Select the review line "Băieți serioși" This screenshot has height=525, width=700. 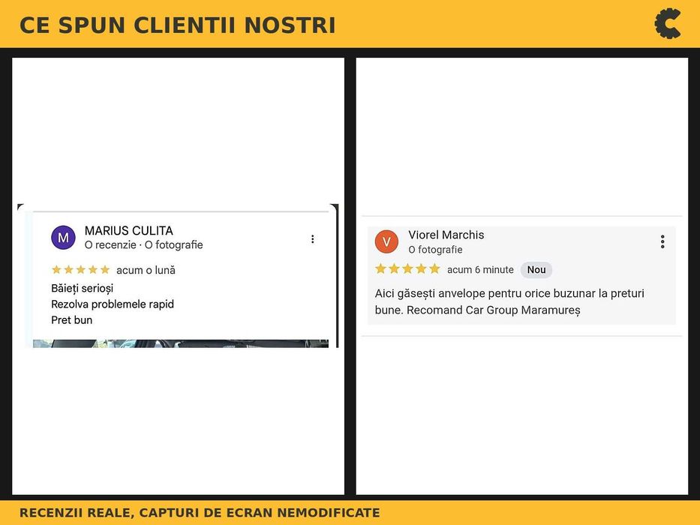click(x=82, y=289)
